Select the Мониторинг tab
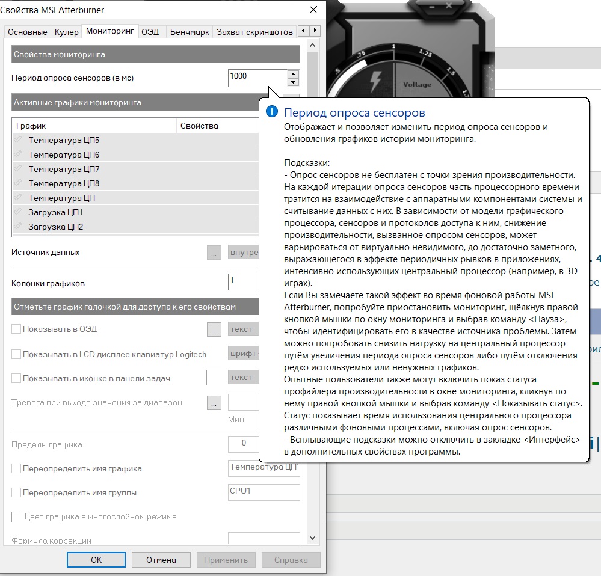This screenshot has width=601, height=576. tap(110, 31)
